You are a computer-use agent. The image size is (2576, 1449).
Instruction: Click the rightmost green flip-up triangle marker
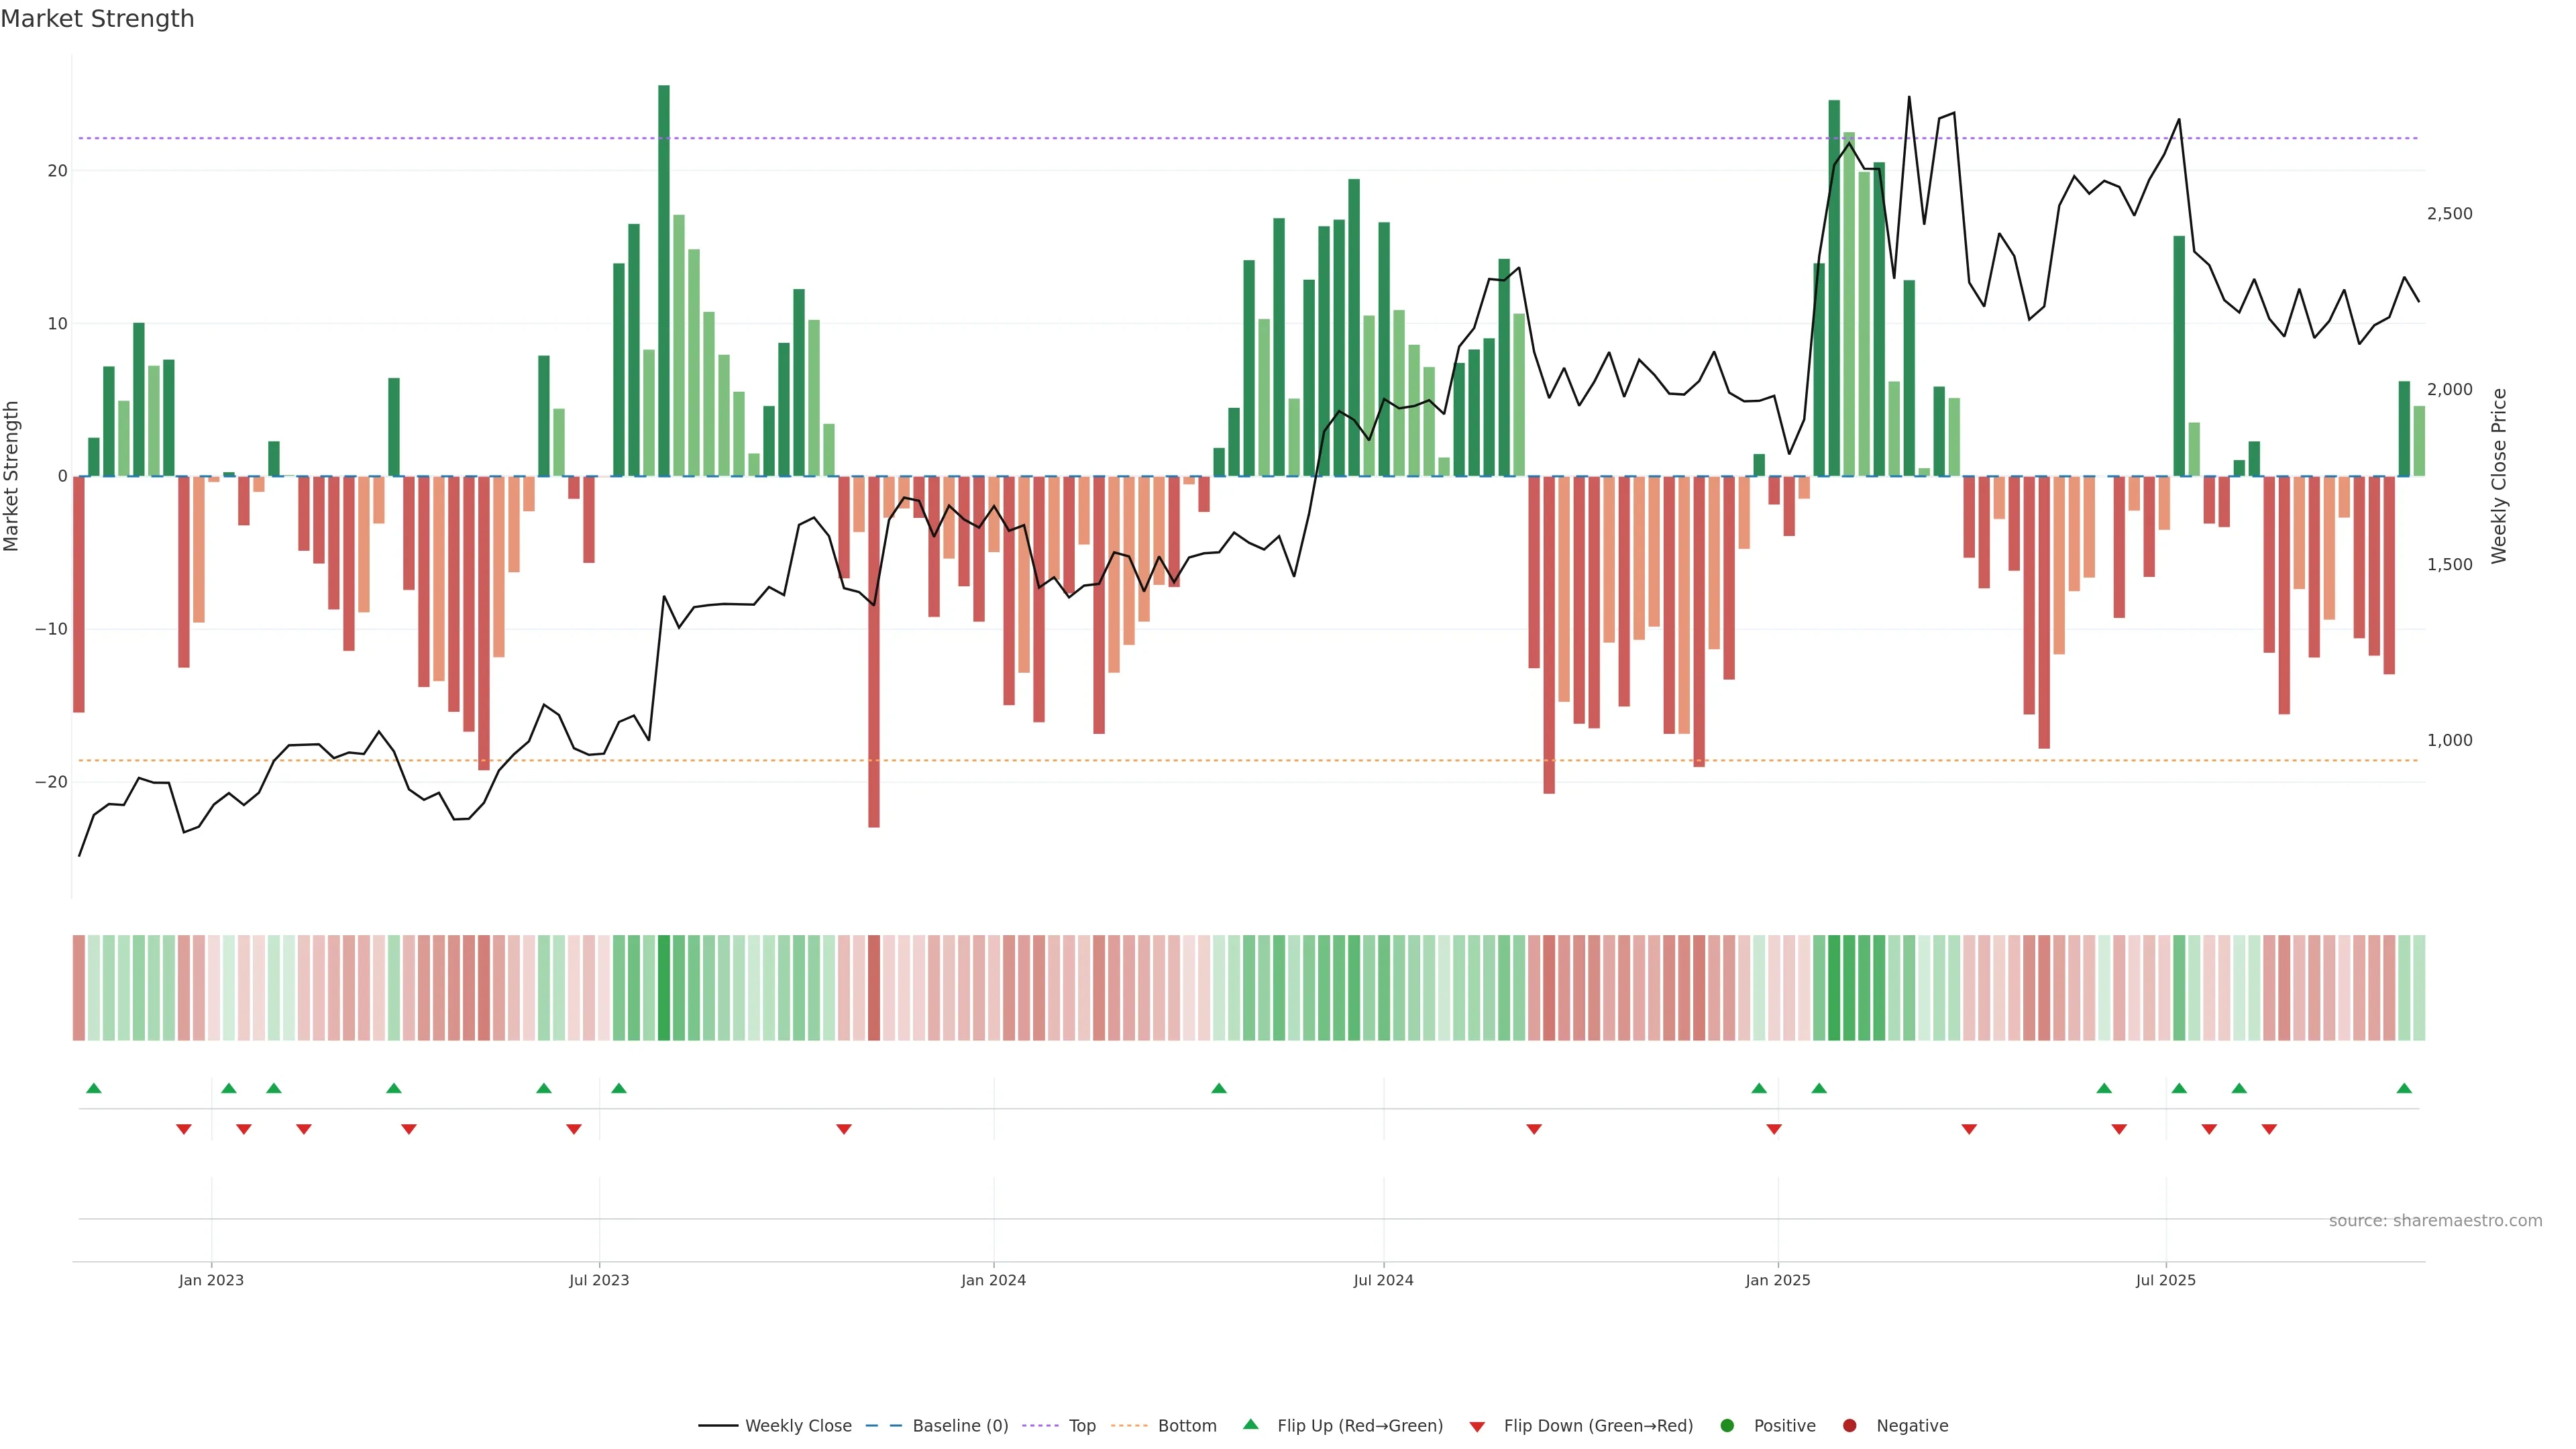[x=2404, y=1088]
